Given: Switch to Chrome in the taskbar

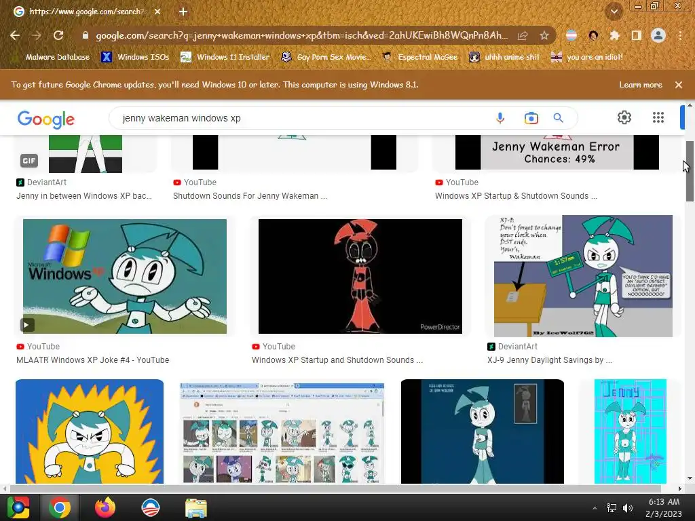Looking at the screenshot, I should tap(60, 507).
